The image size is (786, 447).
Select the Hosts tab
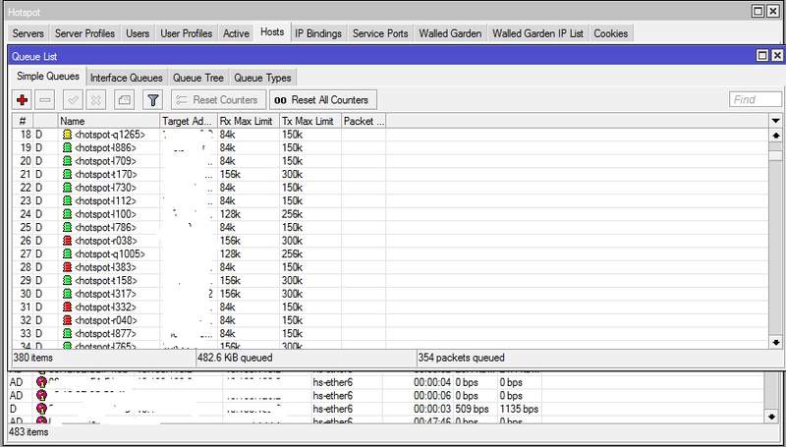[272, 32]
